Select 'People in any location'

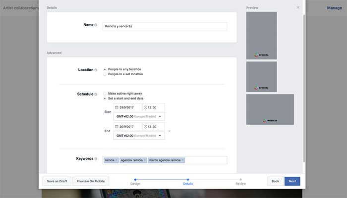click(x=105, y=69)
